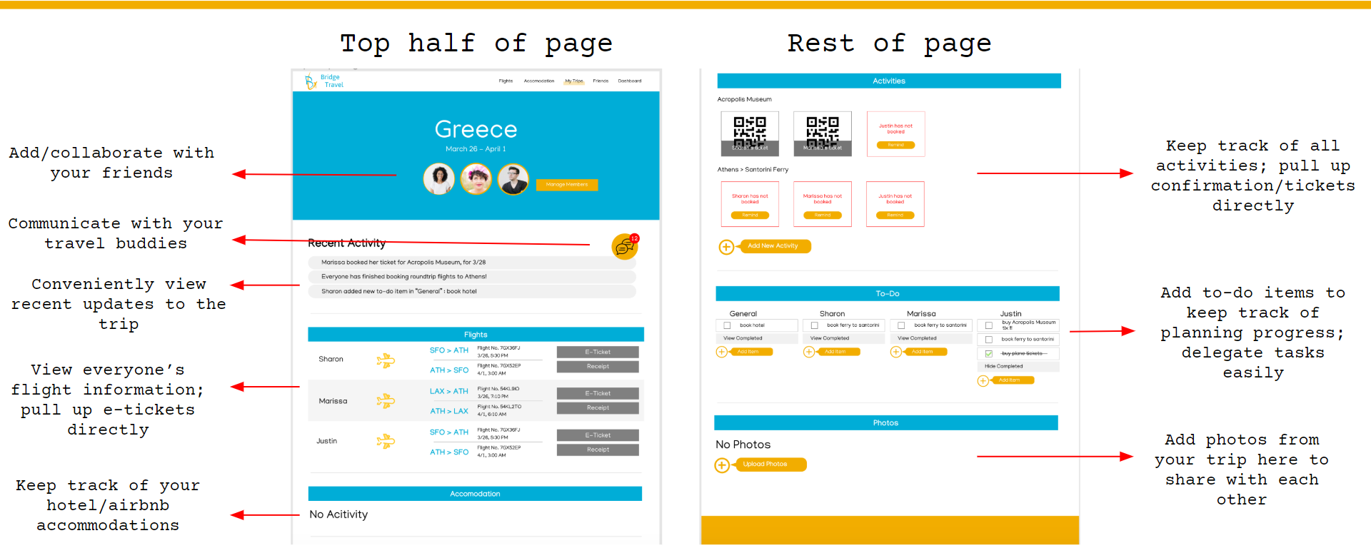Viewport: 1371px width, 553px height.
Task: Go to Dashboard in top navigation
Action: (x=629, y=81)
